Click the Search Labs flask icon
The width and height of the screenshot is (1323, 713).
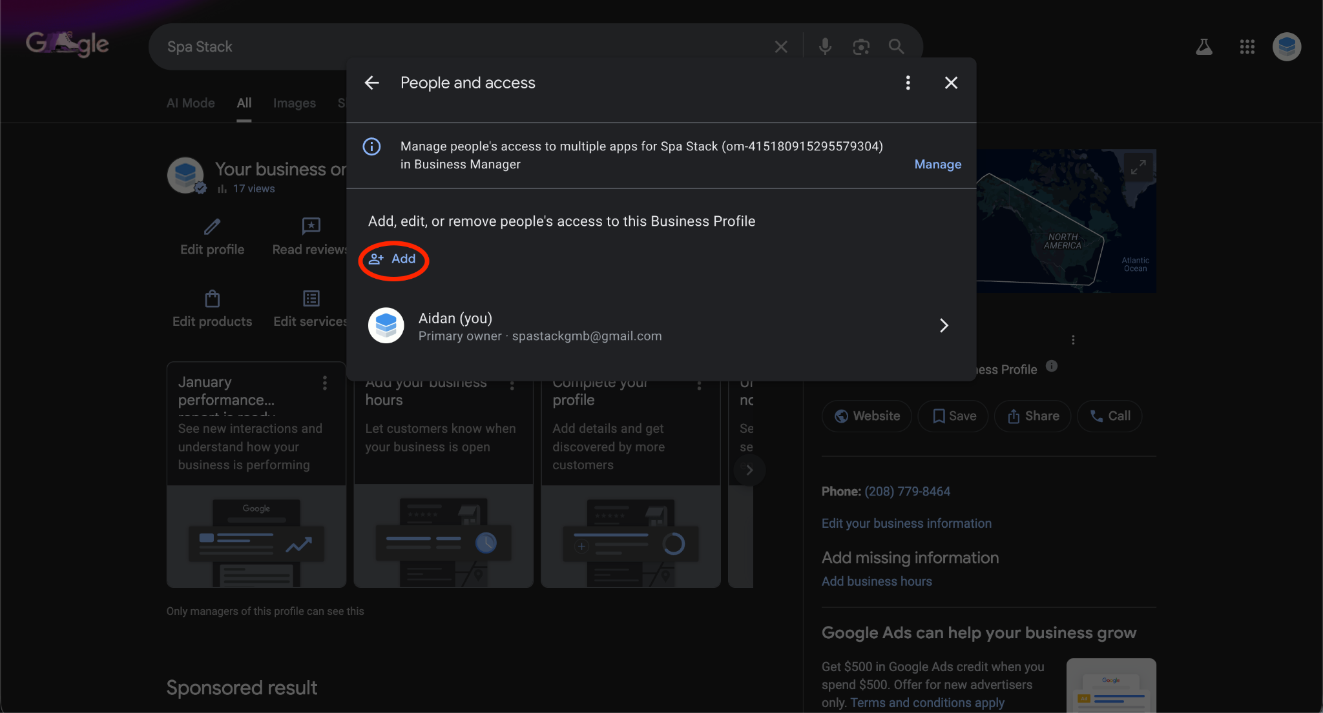[x=1203, y=46]
